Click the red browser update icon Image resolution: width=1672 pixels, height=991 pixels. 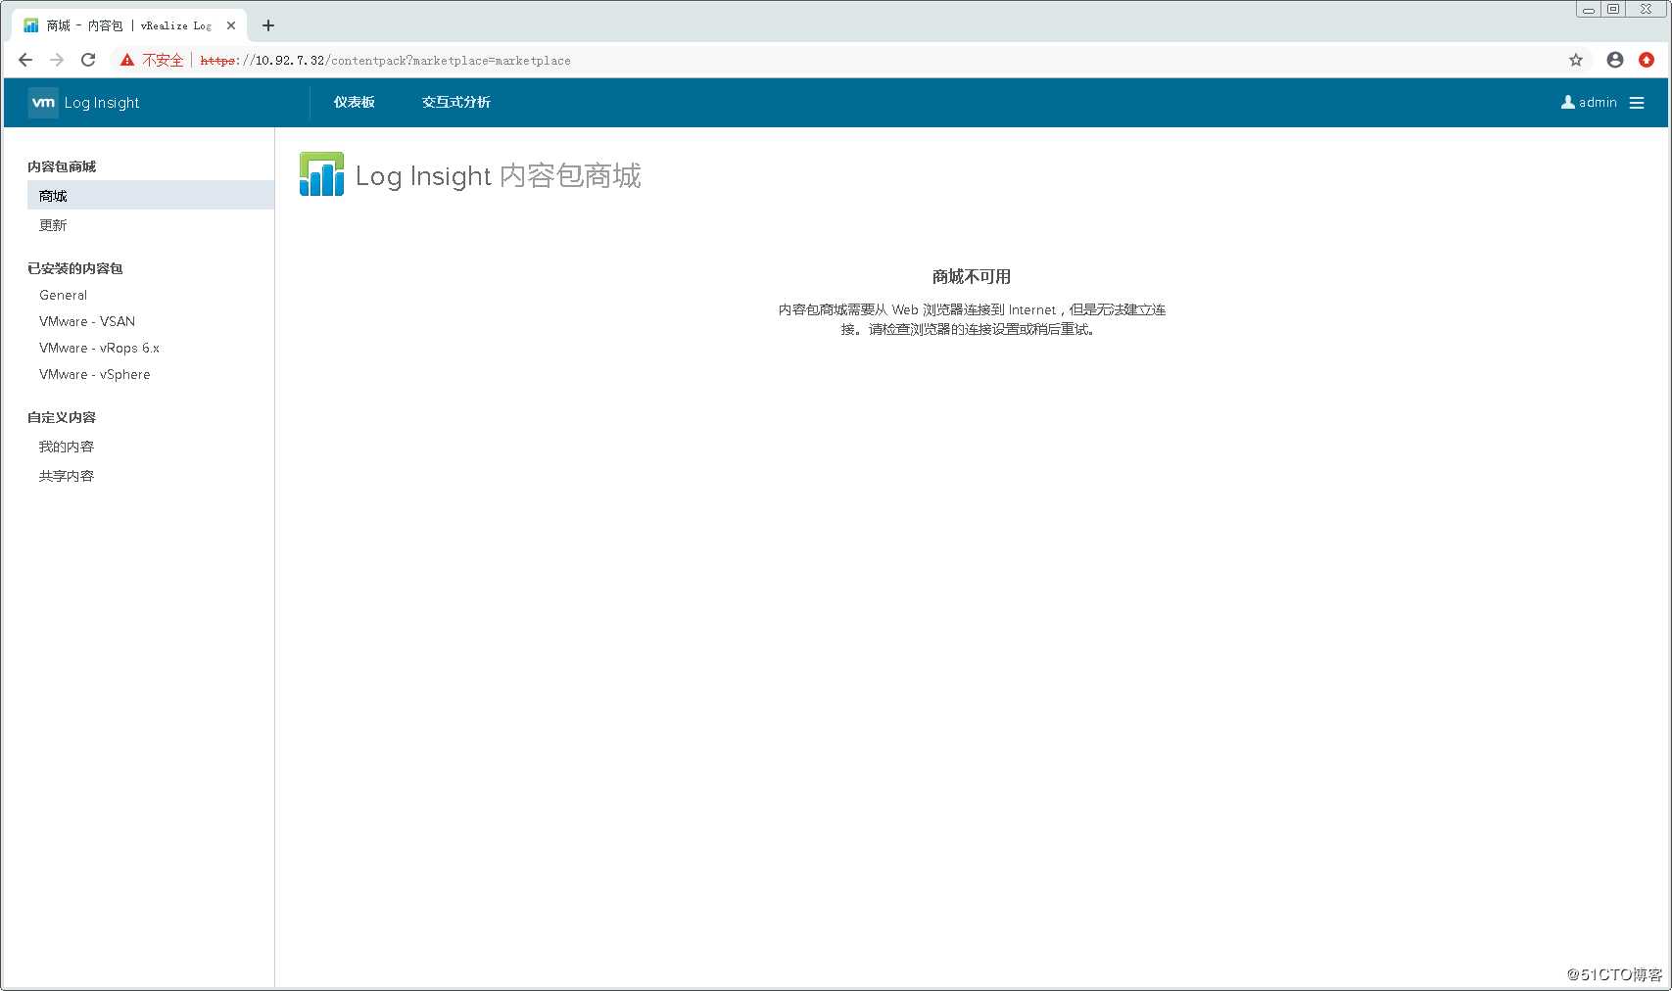[1647, 60]
